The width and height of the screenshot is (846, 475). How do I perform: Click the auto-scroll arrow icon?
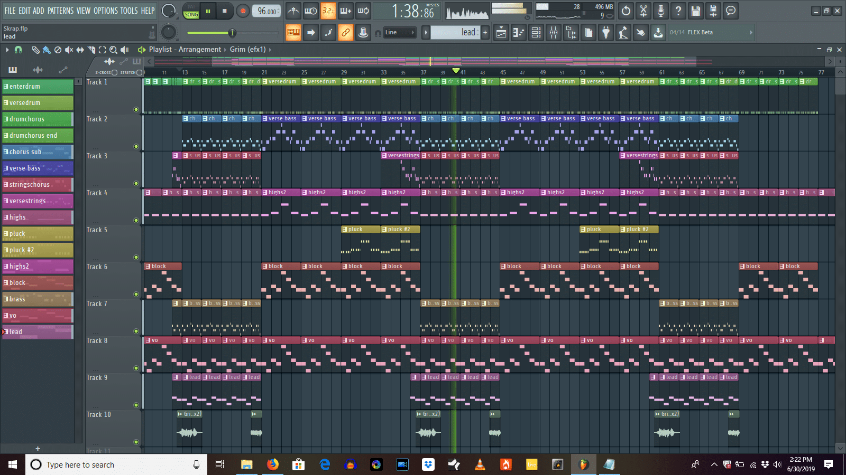311,33
